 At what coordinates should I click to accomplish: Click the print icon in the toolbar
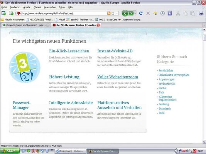tap(201, 13)
